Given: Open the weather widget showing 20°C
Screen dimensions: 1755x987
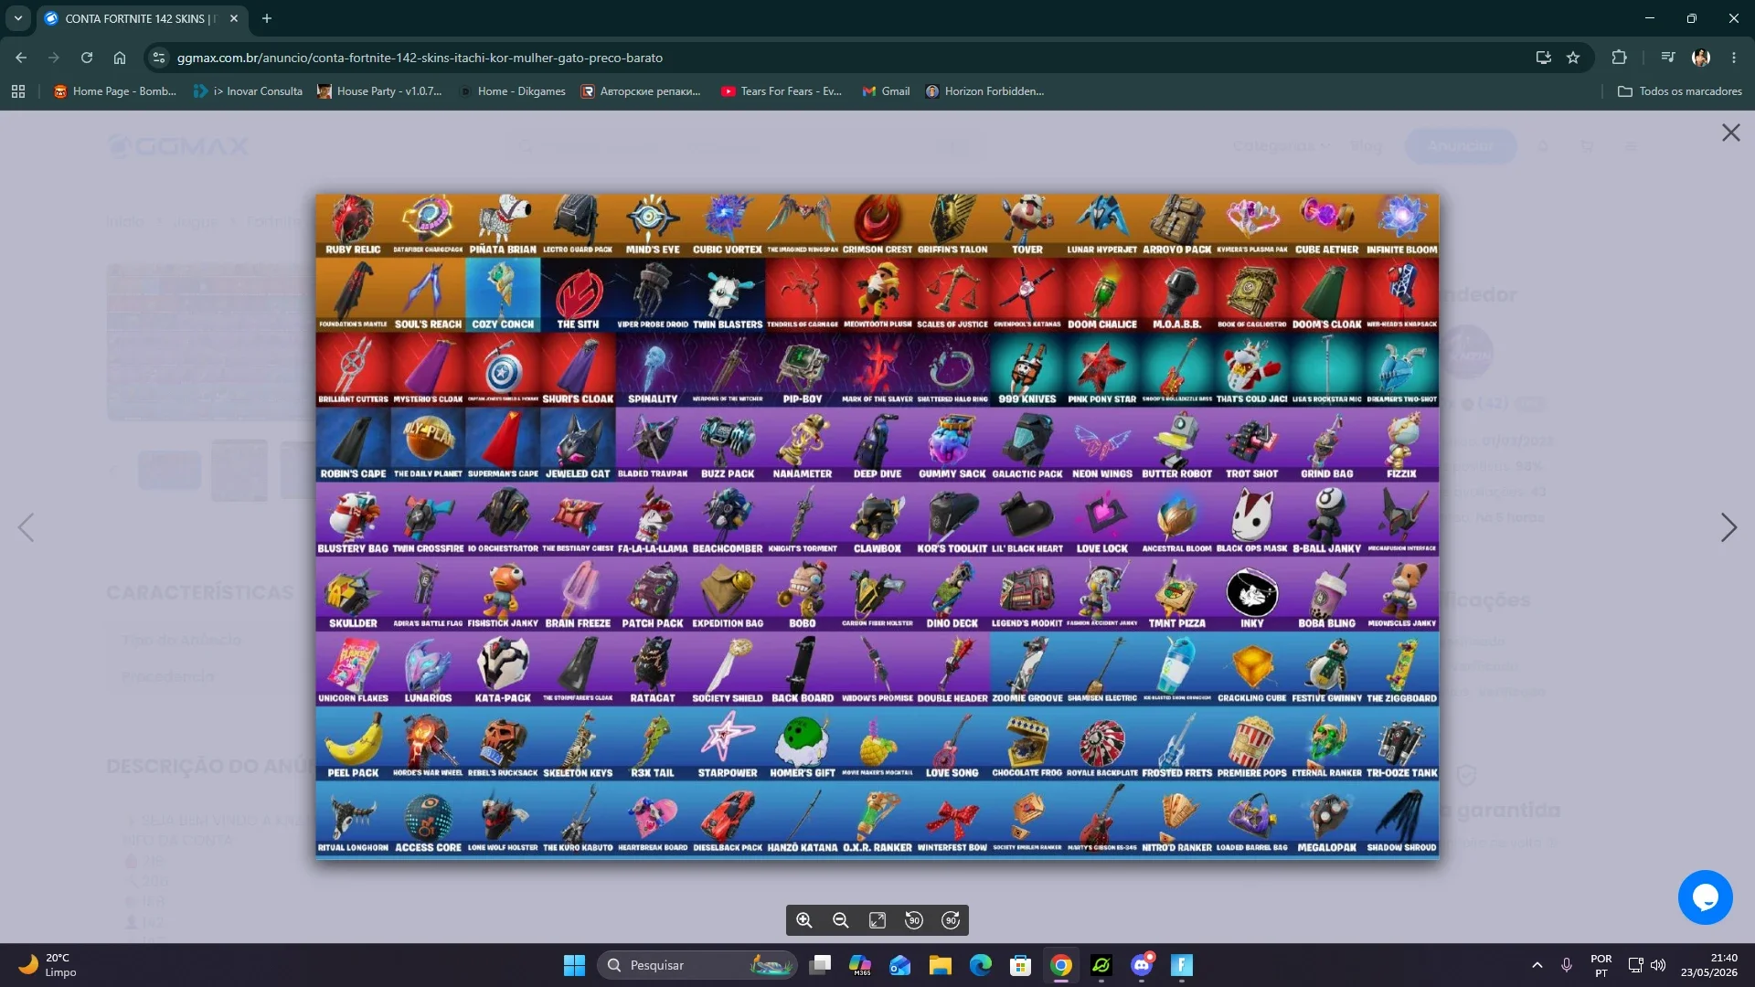Looking at the screenshot, I should 48,965.
